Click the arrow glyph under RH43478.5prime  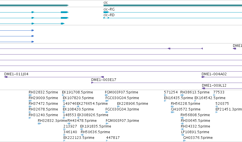[x=69, y=124]
